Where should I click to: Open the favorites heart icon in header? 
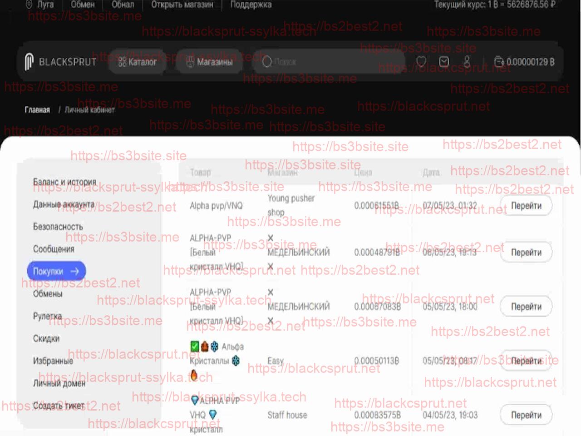point(421,61)
